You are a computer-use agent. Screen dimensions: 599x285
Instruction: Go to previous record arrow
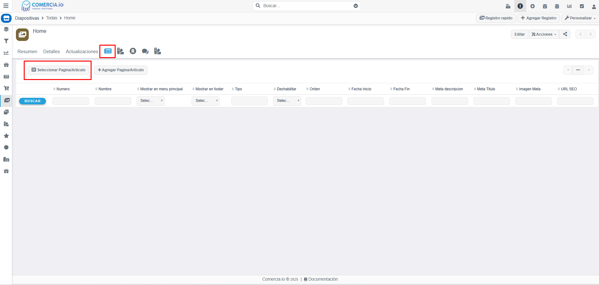click(581, 34)
